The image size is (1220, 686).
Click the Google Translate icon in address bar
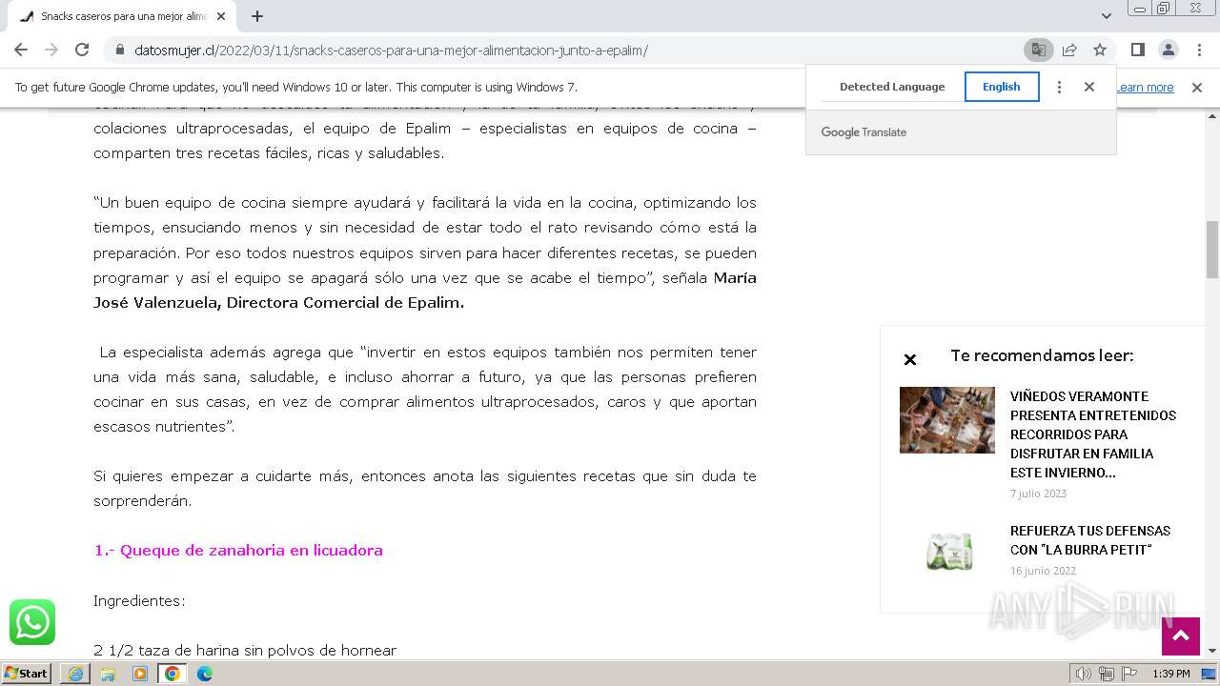[x=1038, y=50]
